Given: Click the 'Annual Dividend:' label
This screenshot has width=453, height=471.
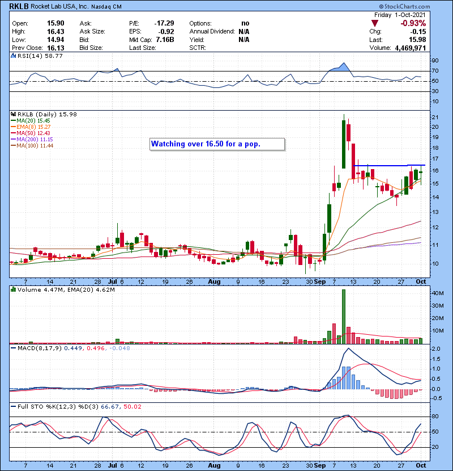Looking at the screenshot, I should pos(212,32).
